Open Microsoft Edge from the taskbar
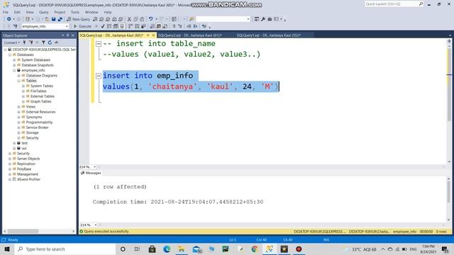Viewport: 454px width, 255px height. point(167,249)
